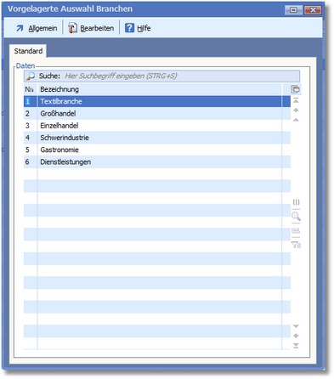The image size is (334, 379).
Task: Click the page up triangle icon
Action: (x=296, y=120)
